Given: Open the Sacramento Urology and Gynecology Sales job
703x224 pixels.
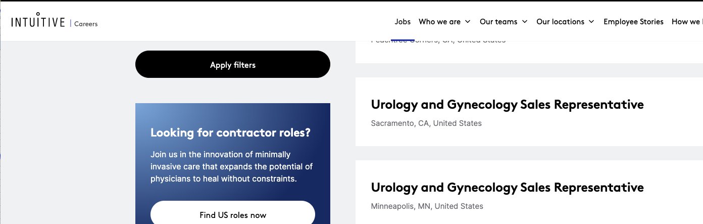Looking at the screenshot, I should [x=507, y=105].
